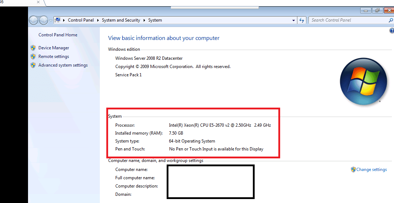Viewport: 394px width, 203px height.
Task: Click the 'Computer name:' label
Action: coord(131,170)
